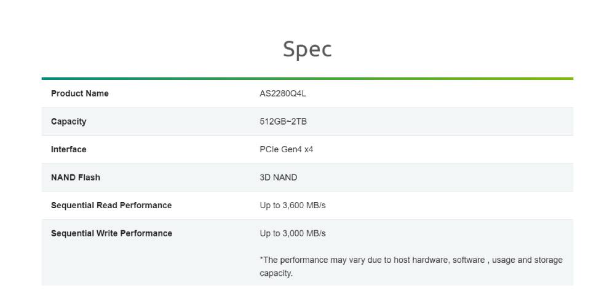Select the Sequential Write Performance label
The height and width of the screenshot is (307, 615).
pos(111,233)
